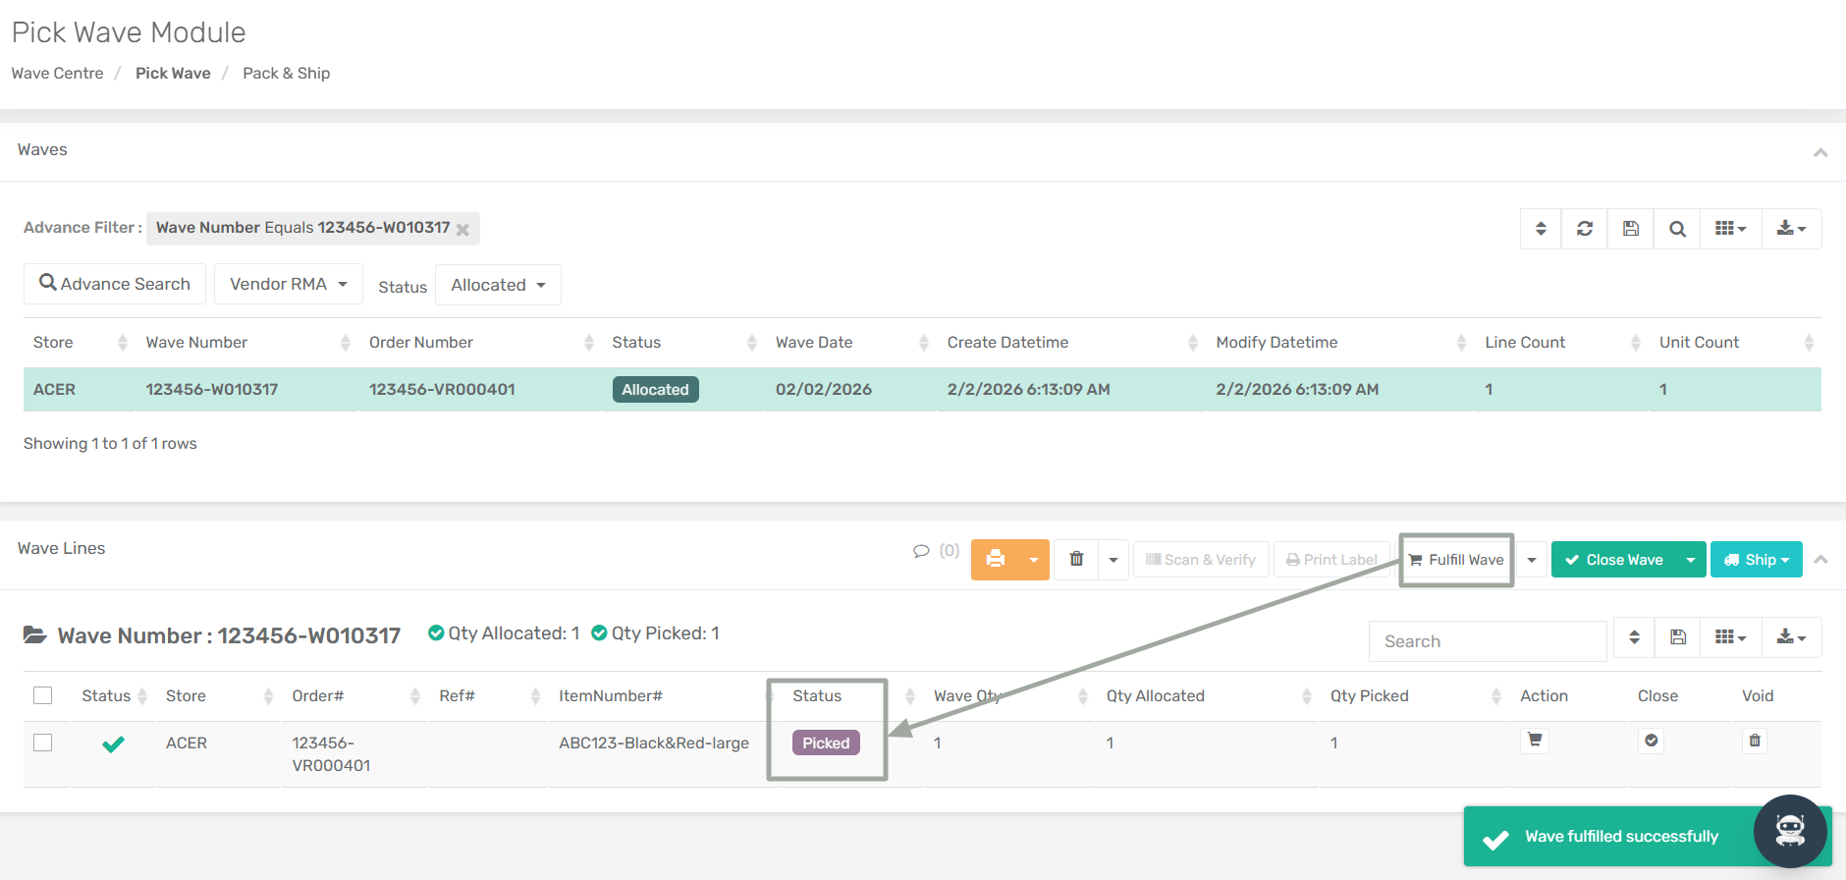Click the search magnifier icon in Waves toolbar
Image resolution: width=1846 pixels, height=880 pixels.
click(1677, 229)
